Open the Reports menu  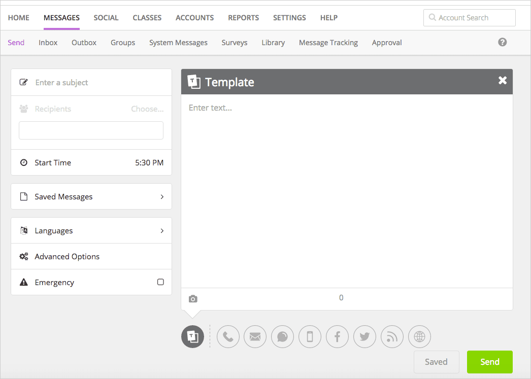(x=243, y=18)
